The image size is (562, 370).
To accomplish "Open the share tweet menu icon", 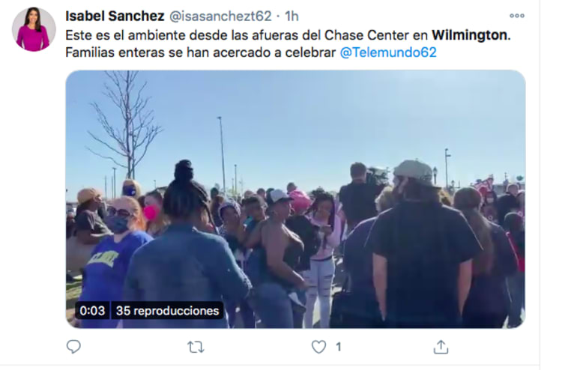I will (441, 346).
